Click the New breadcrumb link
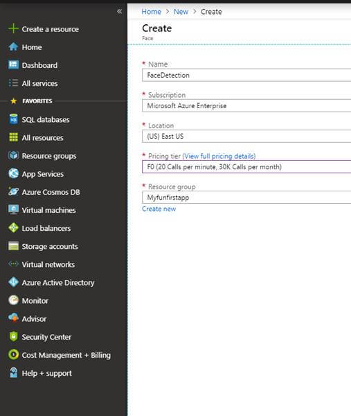351x416 pixels. 181,12
